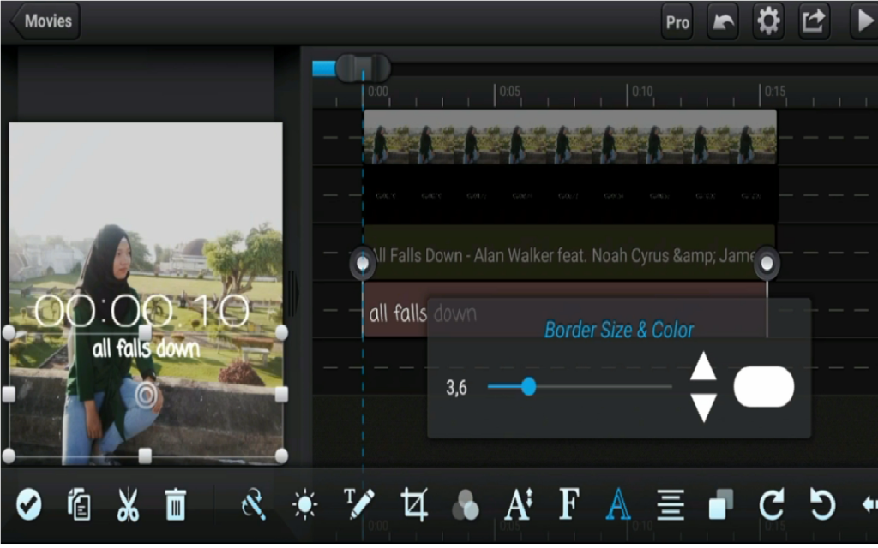Jump to 0:10 on the timeline ruler
Viewport: 878px width, 548px height.
tap(641, 91)
